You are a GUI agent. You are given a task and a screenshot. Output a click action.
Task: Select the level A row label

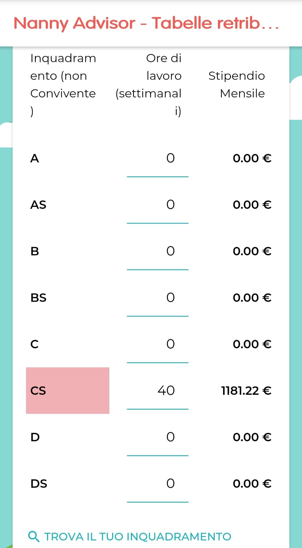pos(35,158)
